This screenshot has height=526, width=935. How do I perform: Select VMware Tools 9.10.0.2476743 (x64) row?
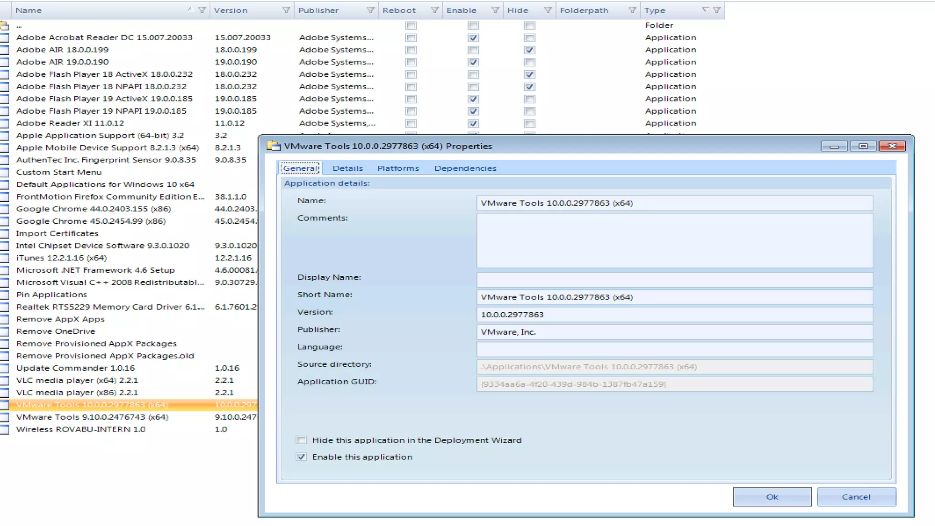[129, 417]
